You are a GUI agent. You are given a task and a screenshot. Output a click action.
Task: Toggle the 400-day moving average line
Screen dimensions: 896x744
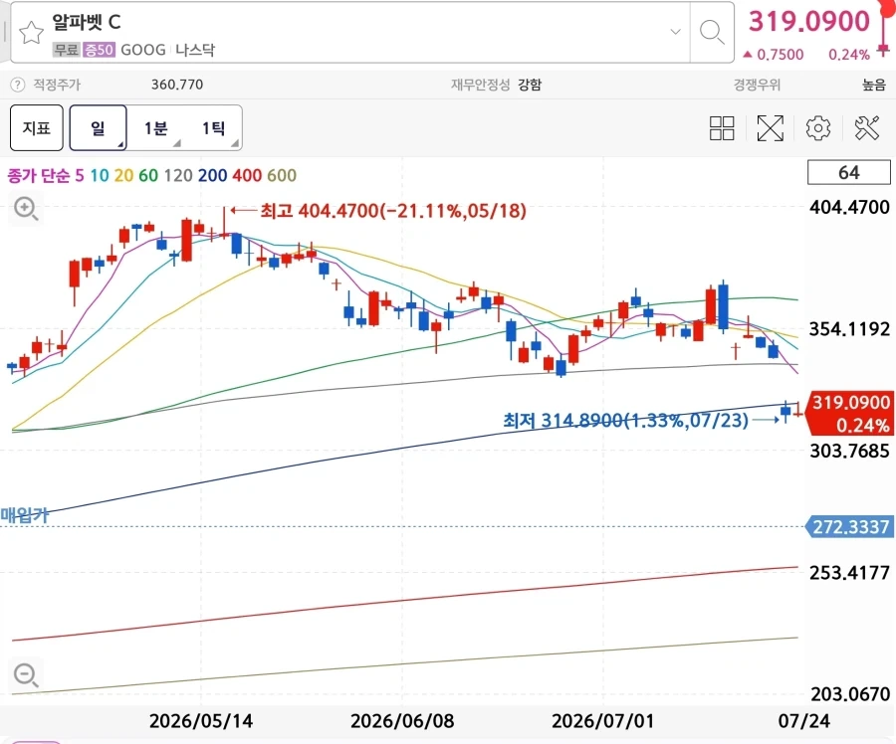(x=247, y=175)
